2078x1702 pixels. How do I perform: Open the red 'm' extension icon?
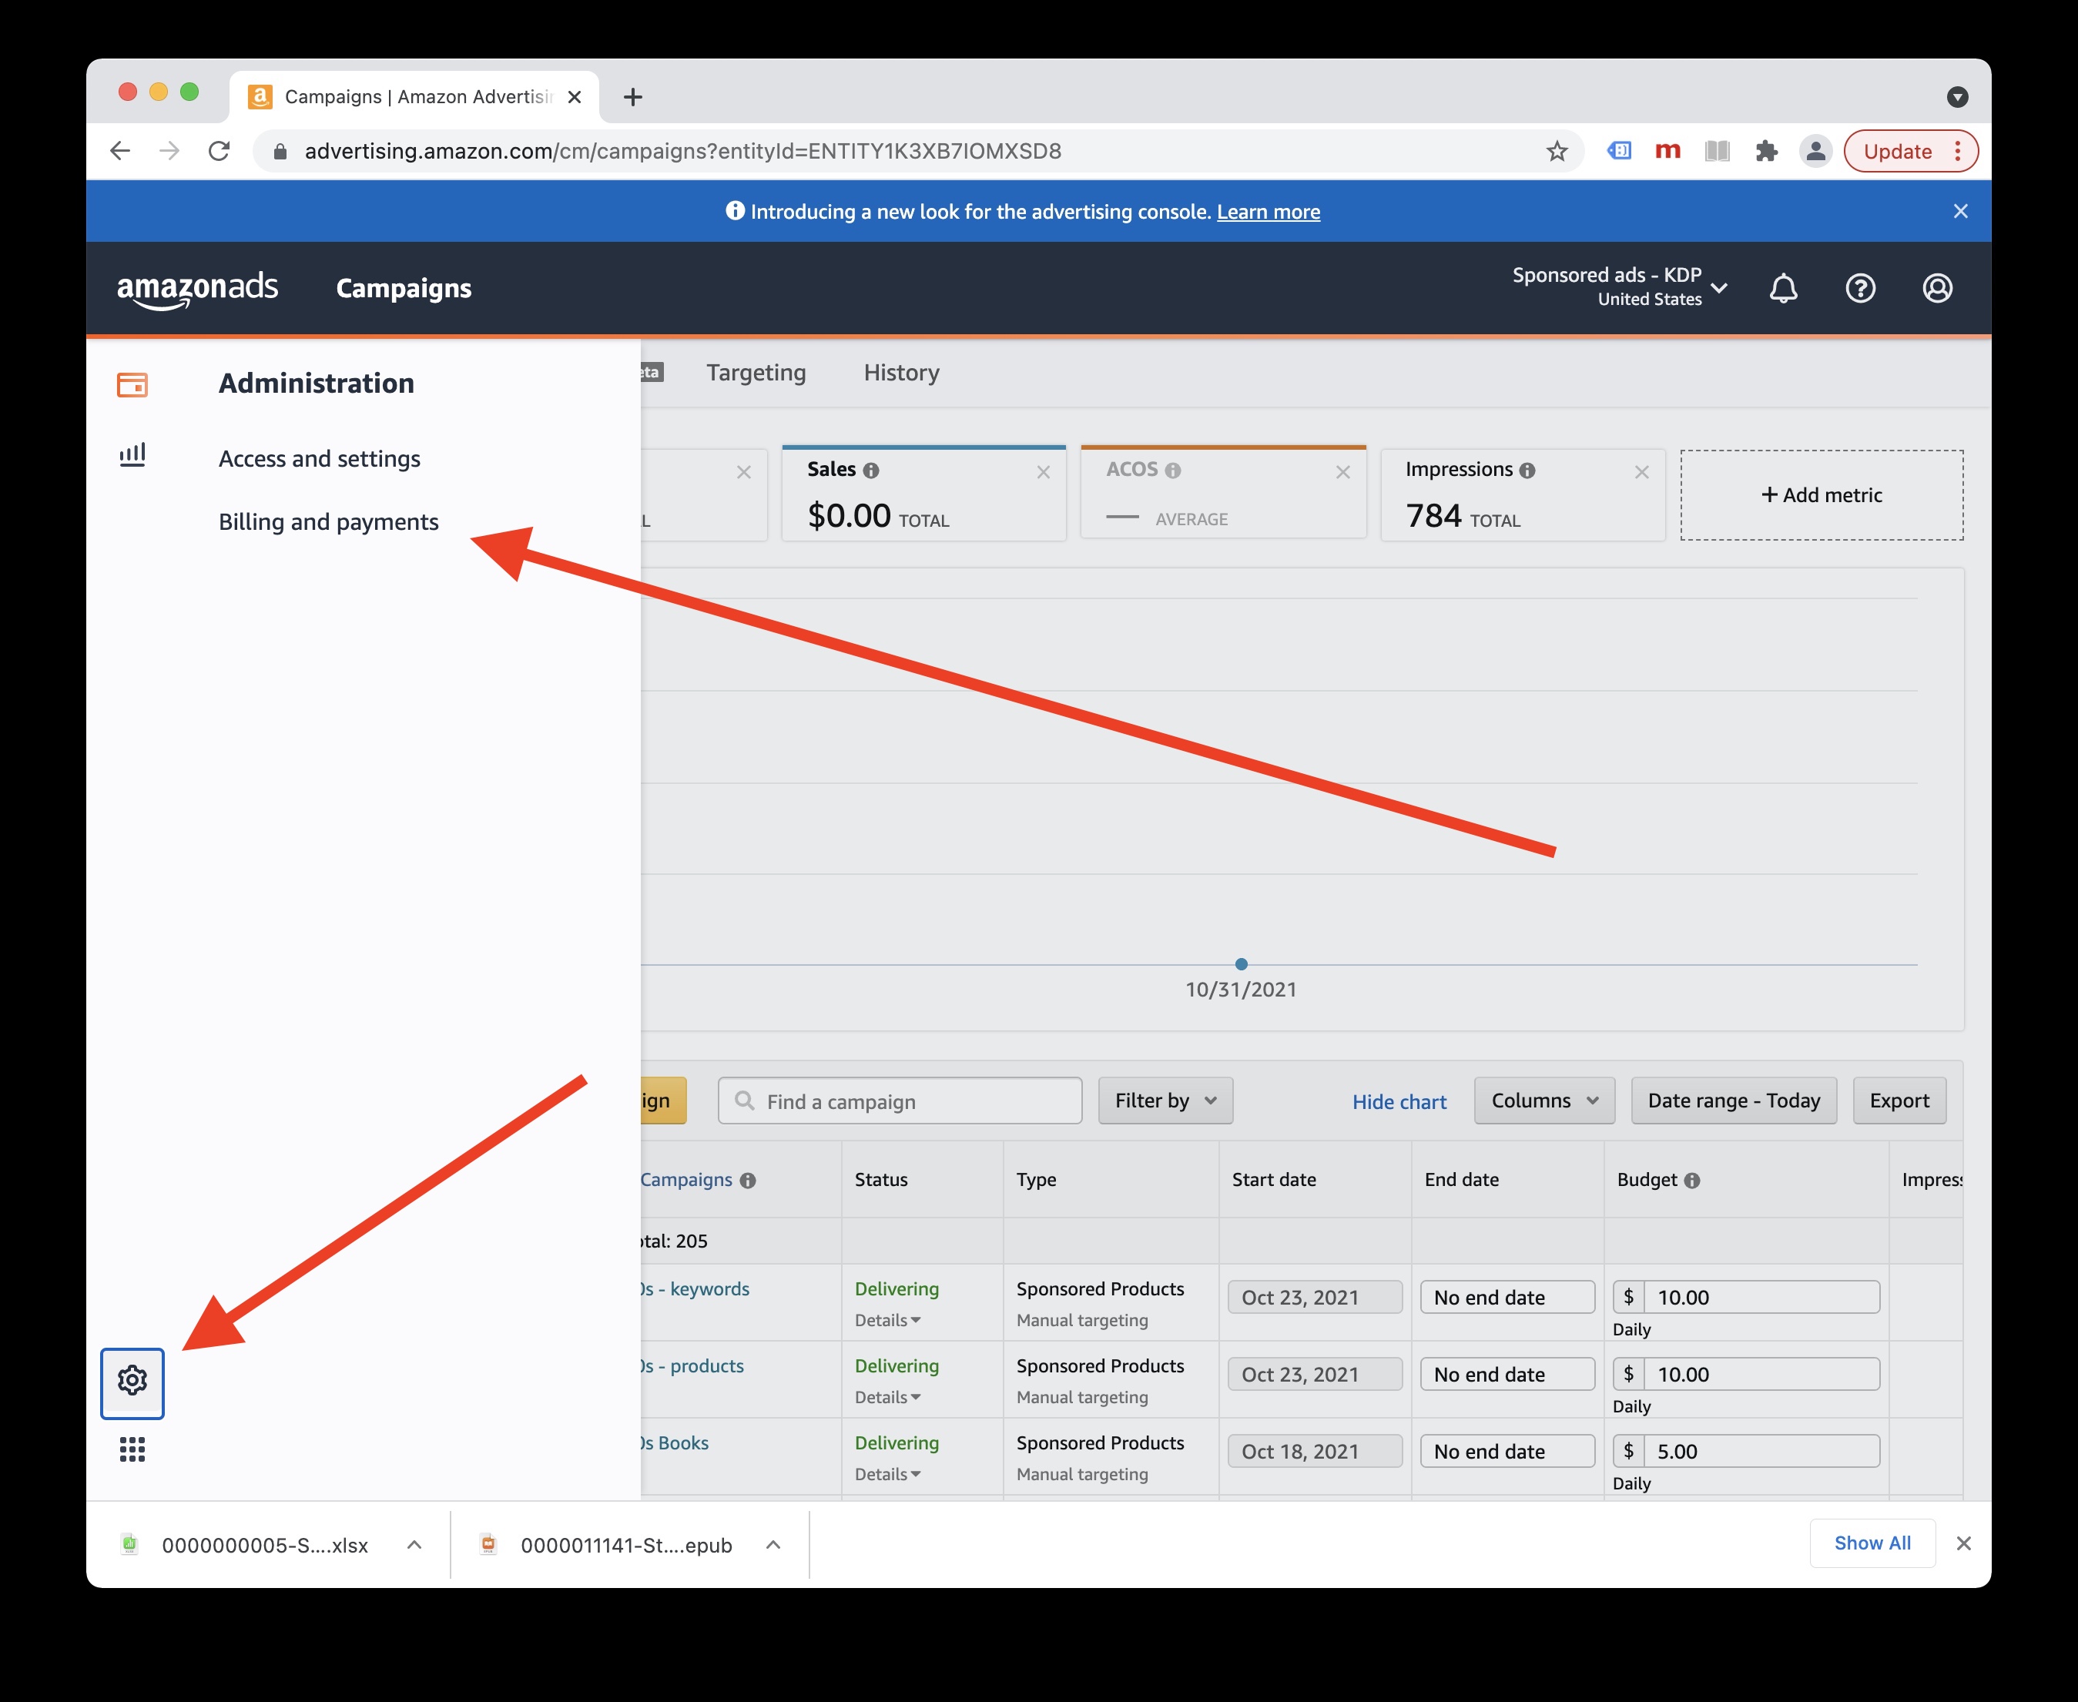click(1668, 151)
